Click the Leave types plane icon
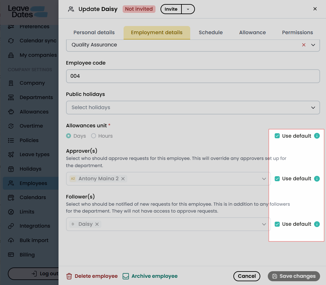This screenshot has width=326, height=285. point(11,155)
